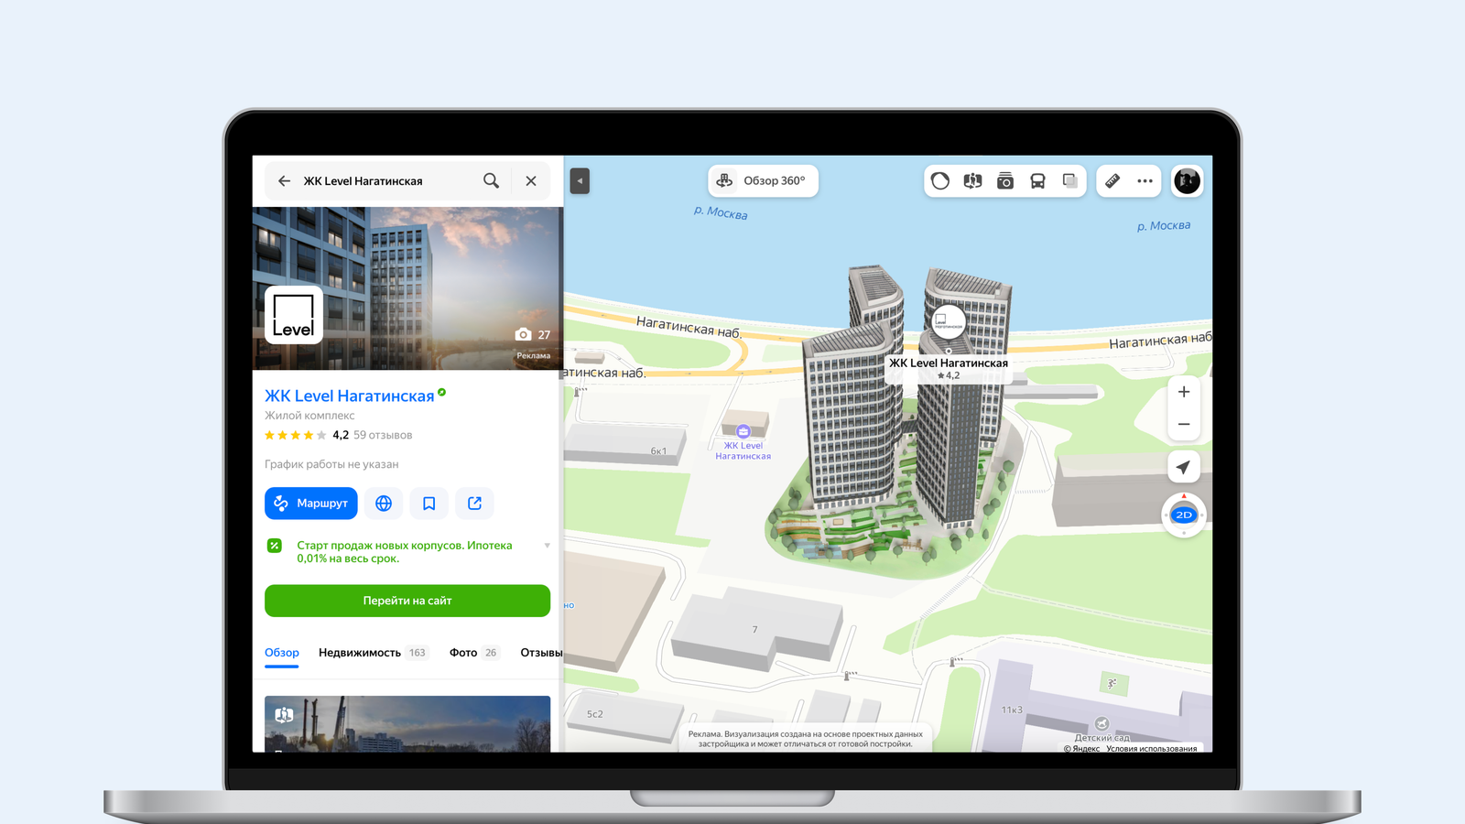Toggle public transport bus layer
The image size is (1465, 824).
point(1037,181)
